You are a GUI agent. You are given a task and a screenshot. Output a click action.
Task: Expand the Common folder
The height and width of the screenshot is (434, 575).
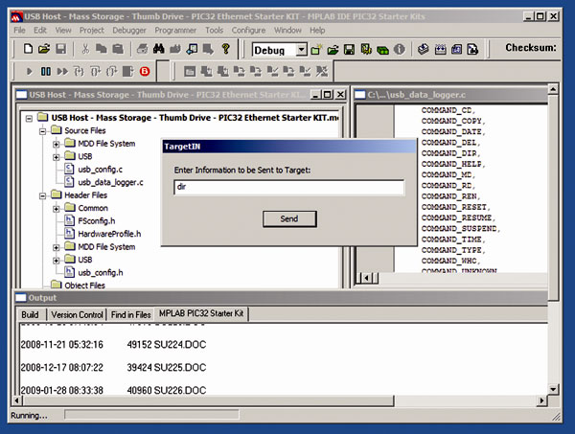(57, 209)
